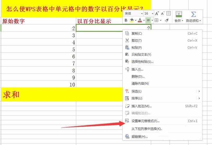
Task: Select the format painter brush
Action: [x=167, y=20]
